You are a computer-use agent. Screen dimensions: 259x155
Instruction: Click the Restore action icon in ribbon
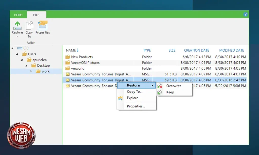tap(17, 25)
